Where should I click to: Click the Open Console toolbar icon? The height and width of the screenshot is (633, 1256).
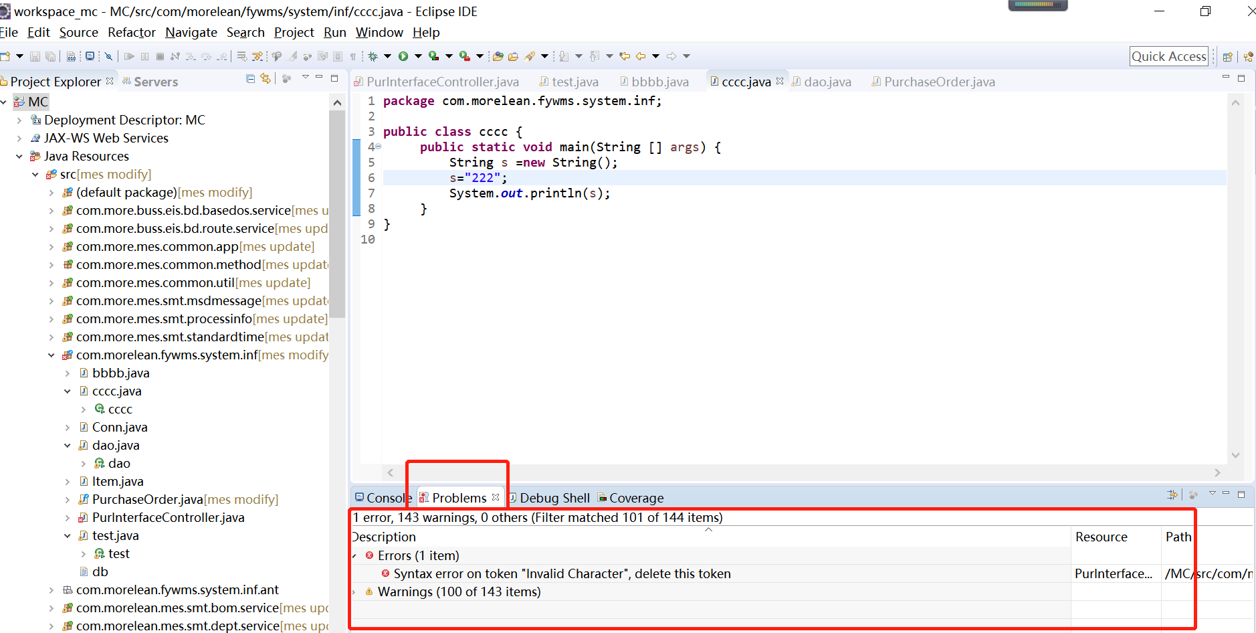point(90,57)
